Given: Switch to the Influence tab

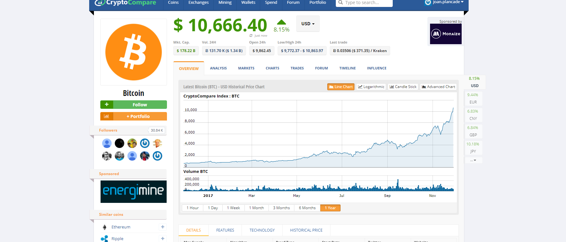Looking at the screenshot, I should click(x=377, y=68).
